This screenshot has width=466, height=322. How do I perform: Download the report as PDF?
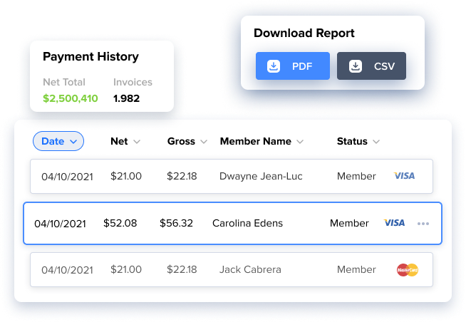coord(293,66)
